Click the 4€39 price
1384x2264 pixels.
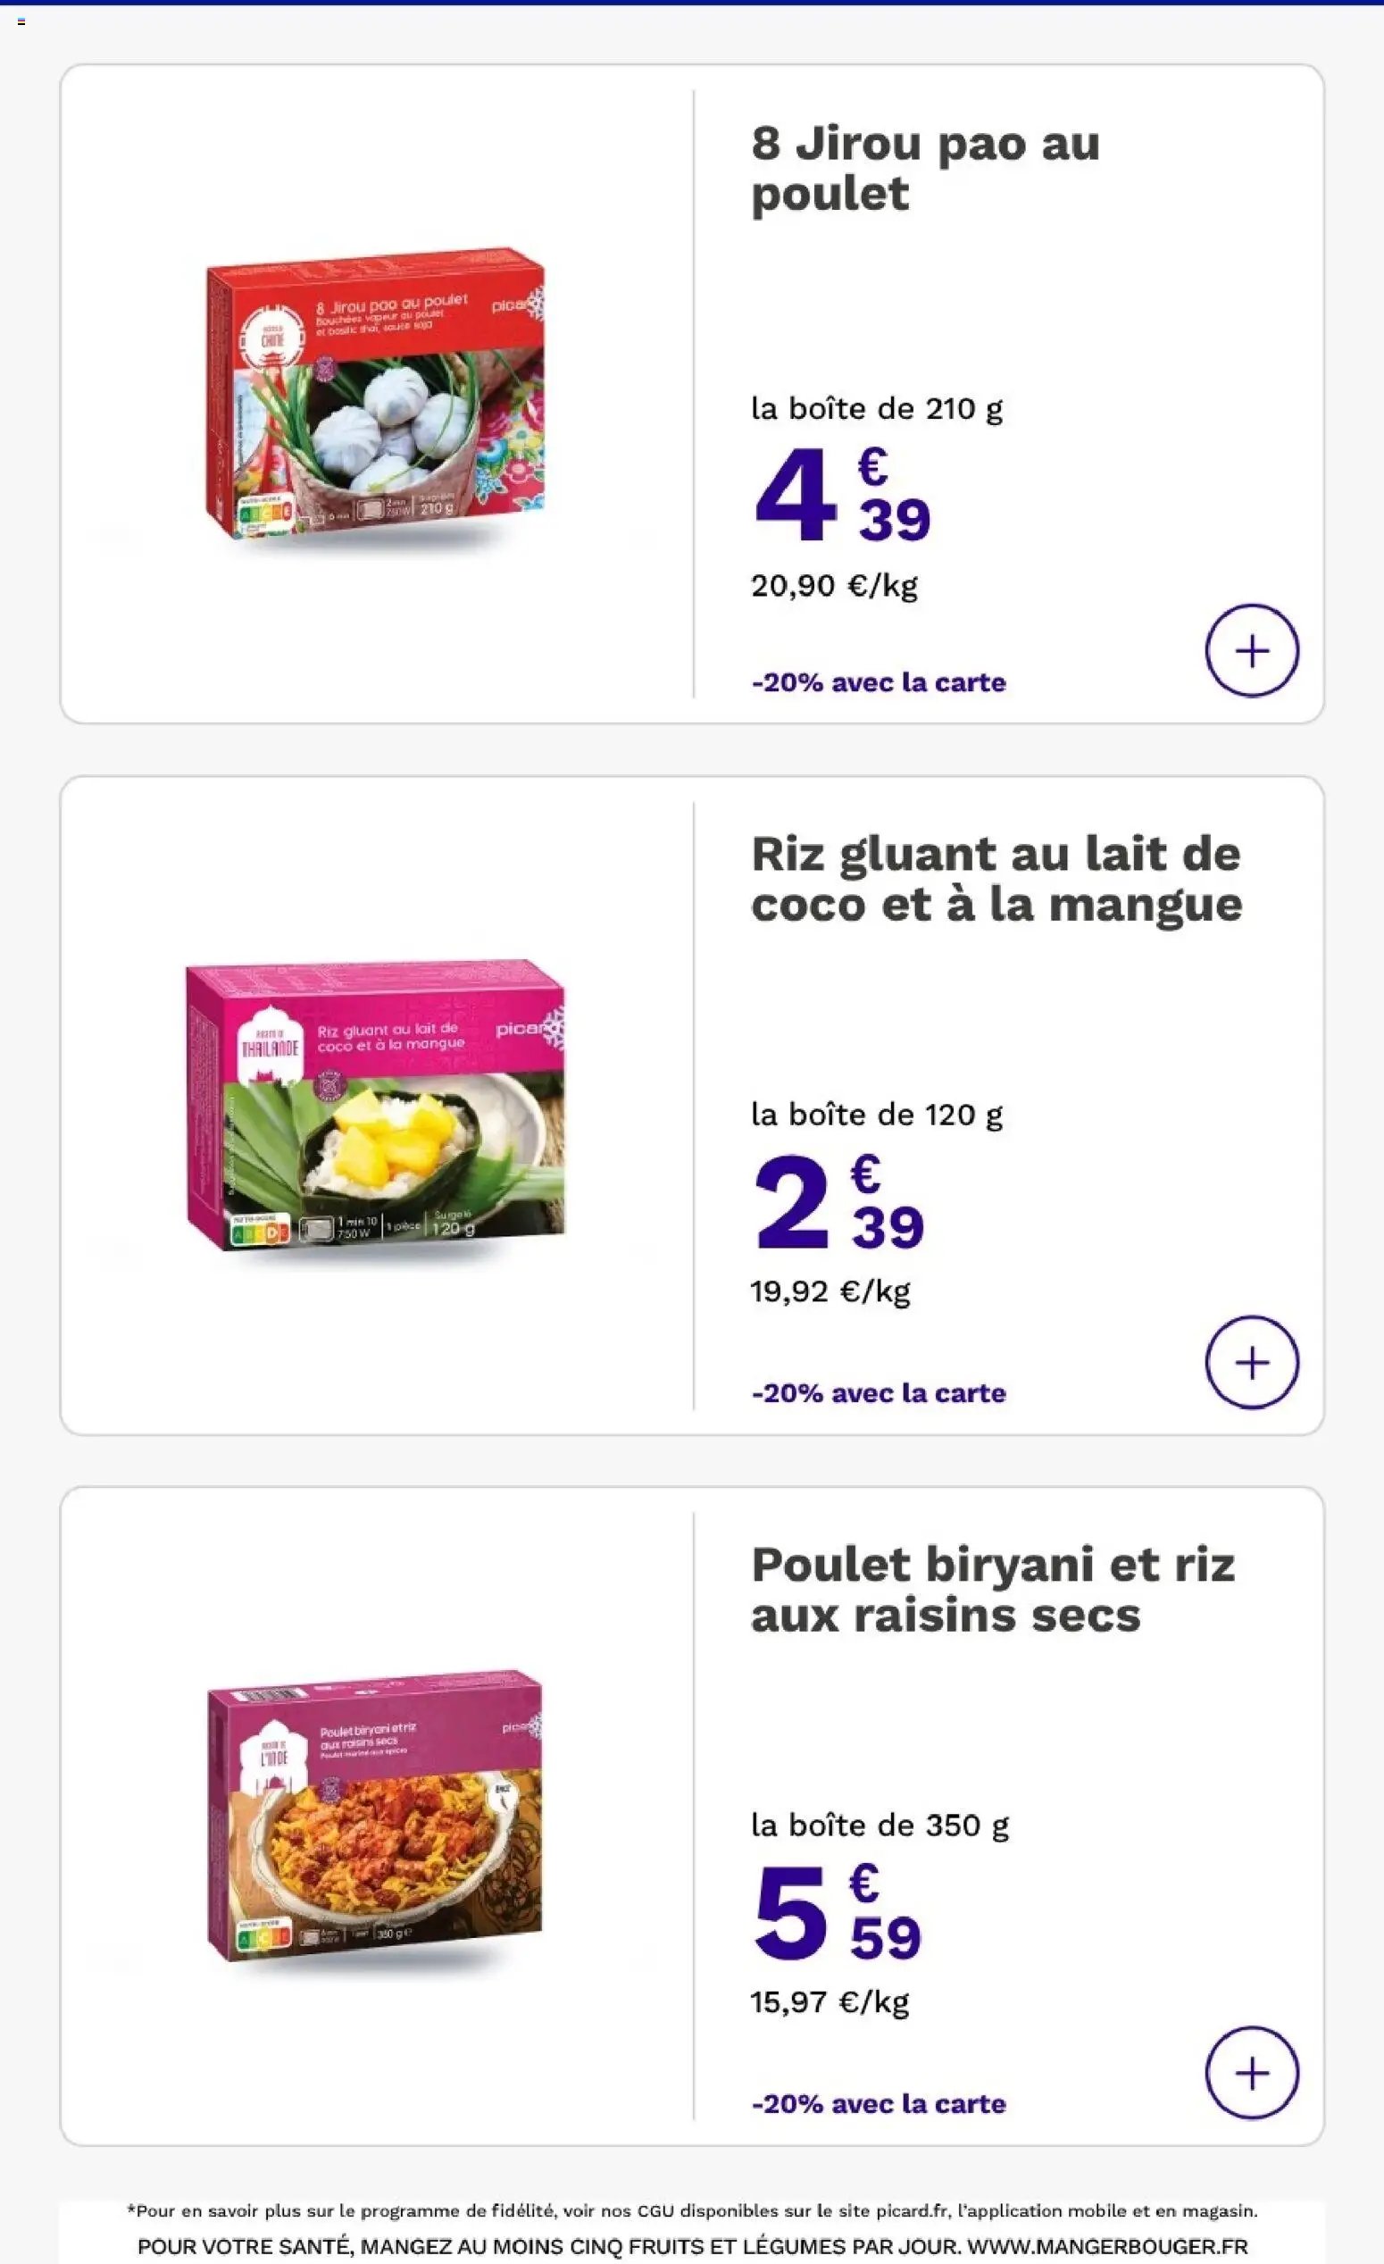click(x=842, y=495)
